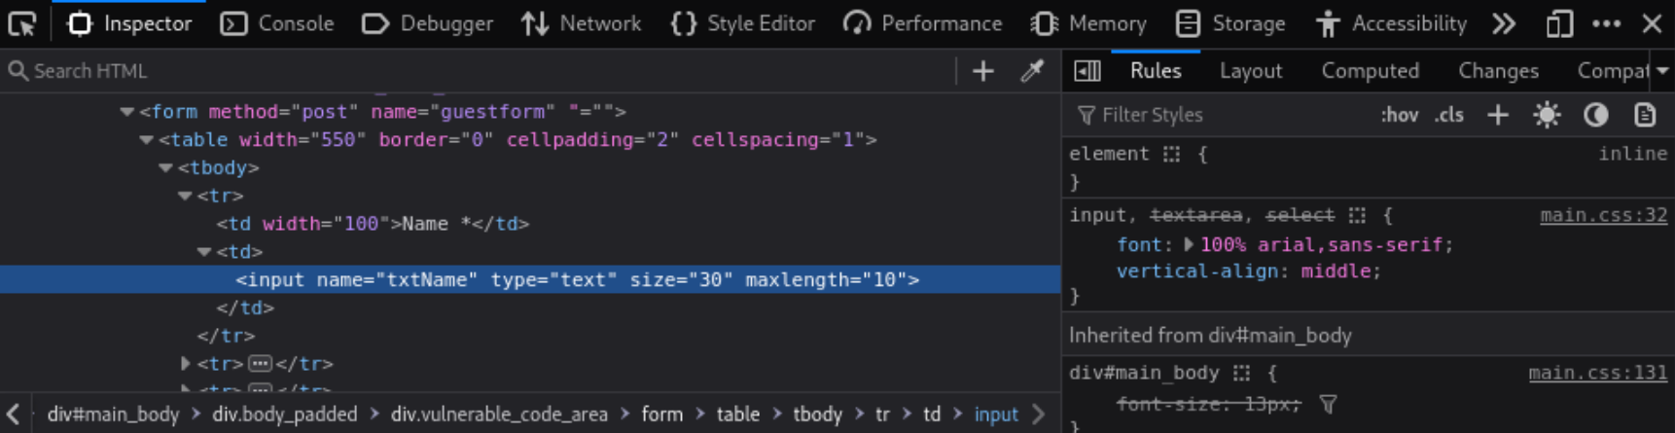The width and height of the screenshot is (1675, 433).
Task: Edit the 100% arial,sans-serif font value
Action: pyautogui.click(x=1322, y=244)
